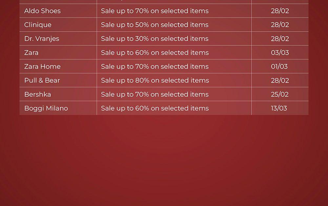The width and height of the screenshot is (328, 206).
Task: Click the sale up to 50% text
Action: [154, 25]
